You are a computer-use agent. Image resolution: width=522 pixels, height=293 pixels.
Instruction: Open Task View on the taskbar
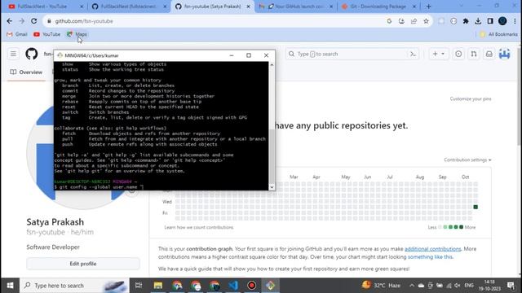tap(139, 286)
